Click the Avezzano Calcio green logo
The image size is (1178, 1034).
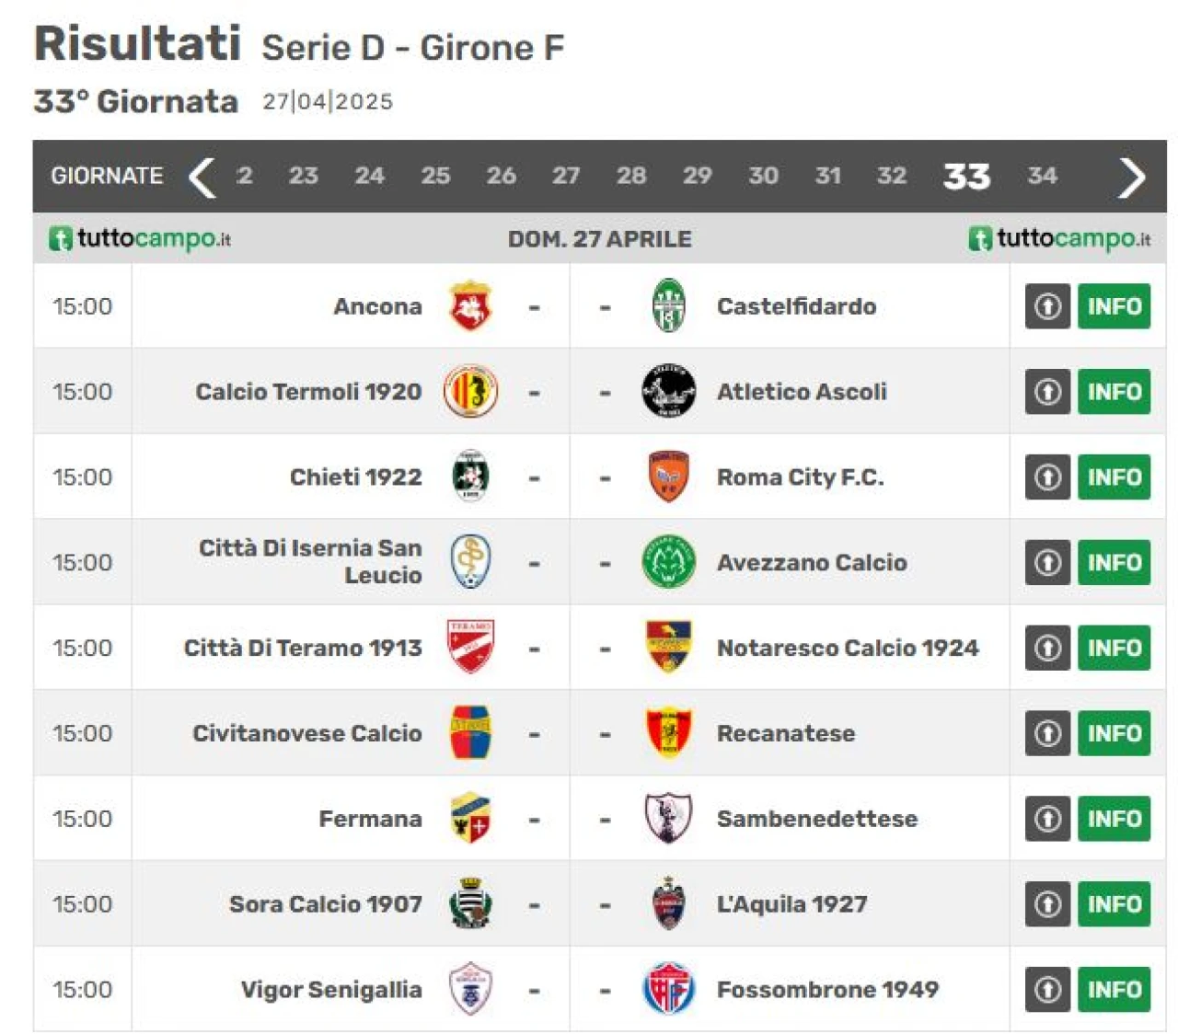[x=668, y=562]
